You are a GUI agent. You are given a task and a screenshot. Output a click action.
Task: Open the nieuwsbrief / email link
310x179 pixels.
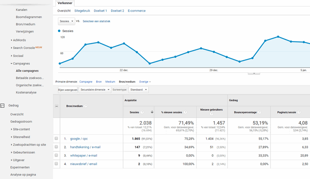[x=84, y=163]
